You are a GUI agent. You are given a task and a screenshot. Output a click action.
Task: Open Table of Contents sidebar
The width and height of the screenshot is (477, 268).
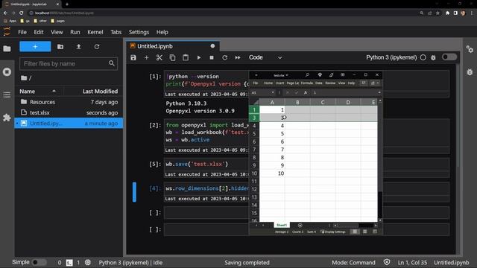pos(7,95)
